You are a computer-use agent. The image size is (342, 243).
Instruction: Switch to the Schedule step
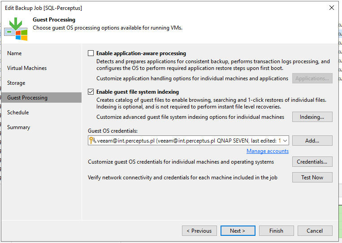click(18, 113)
